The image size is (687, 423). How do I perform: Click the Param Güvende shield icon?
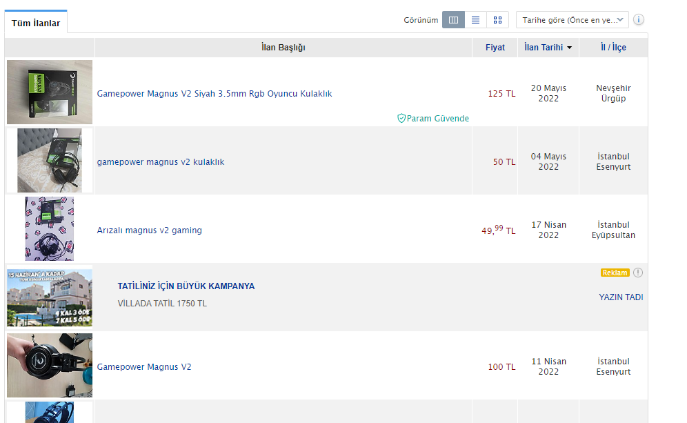pyautogui.click(x=401, y=119)
